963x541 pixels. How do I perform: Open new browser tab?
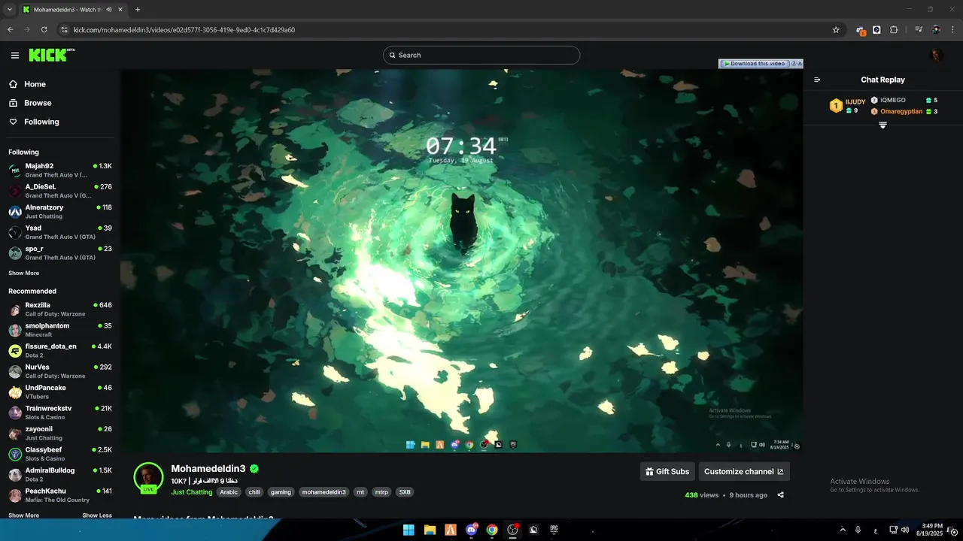pos(138,10)
